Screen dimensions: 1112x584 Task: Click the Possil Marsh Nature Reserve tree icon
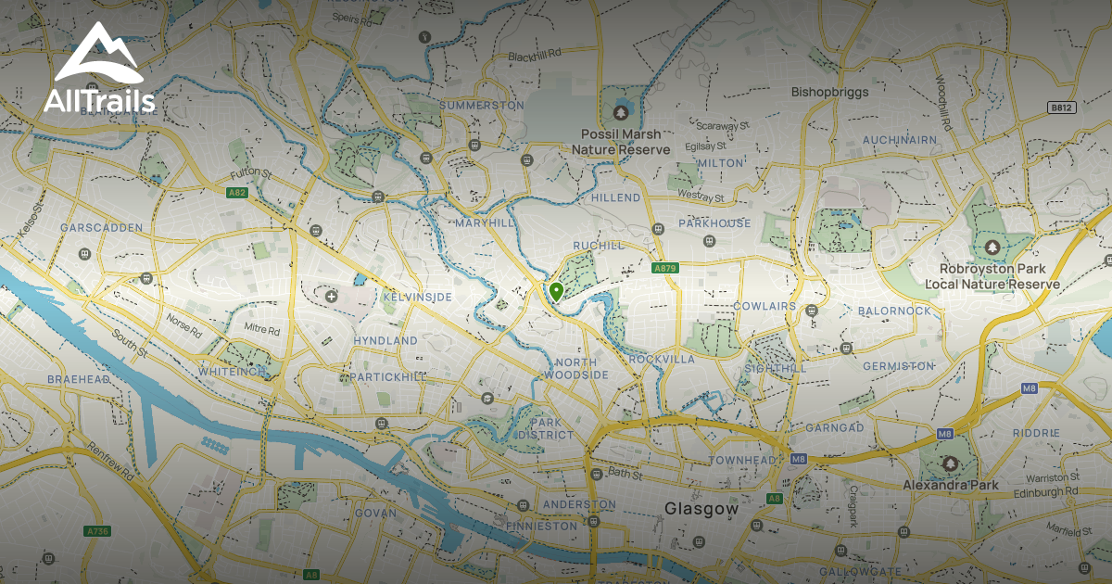tap(620, 113)
